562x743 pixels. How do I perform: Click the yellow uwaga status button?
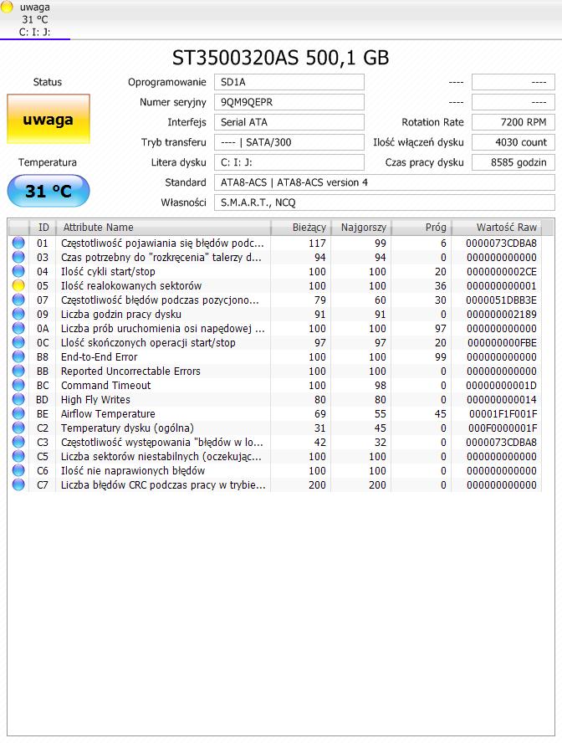[x=49, y=119]
